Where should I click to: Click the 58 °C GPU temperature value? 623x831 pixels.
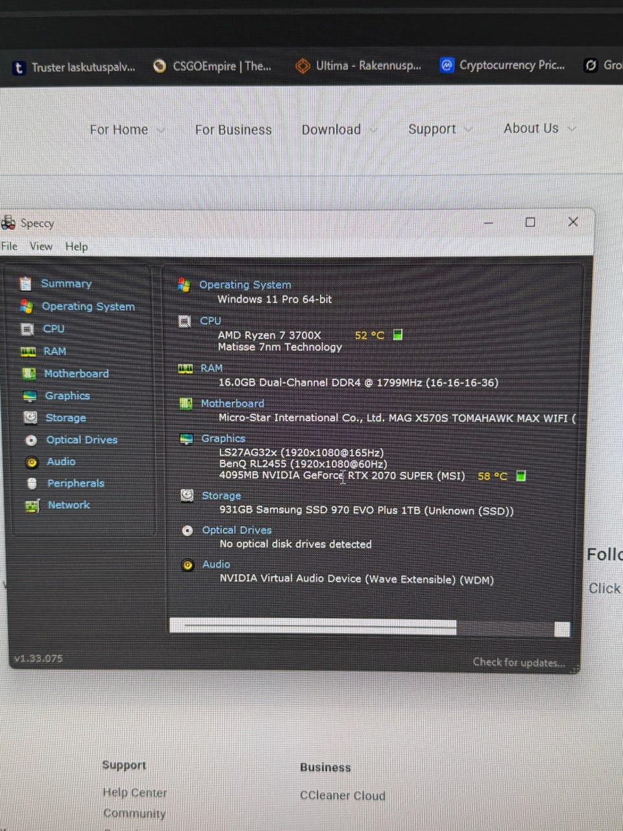click(493, 476)
